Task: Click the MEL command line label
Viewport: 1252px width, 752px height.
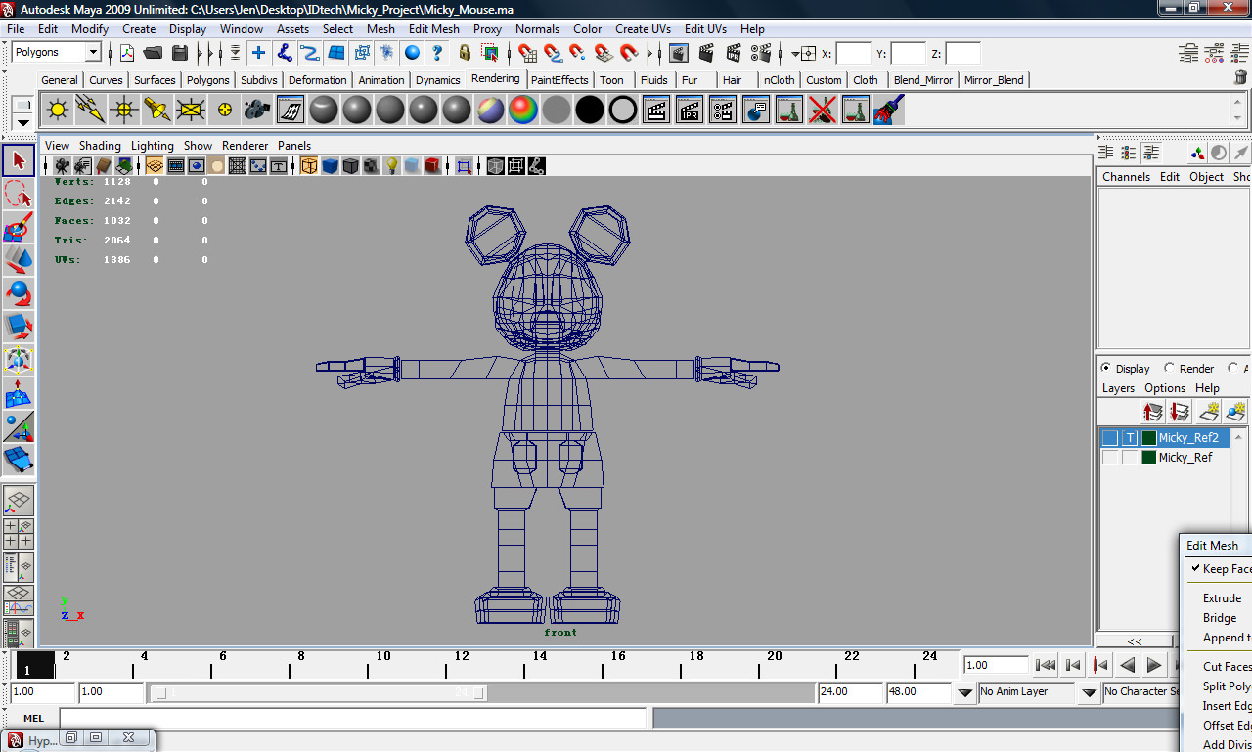Action: (33, 718)
